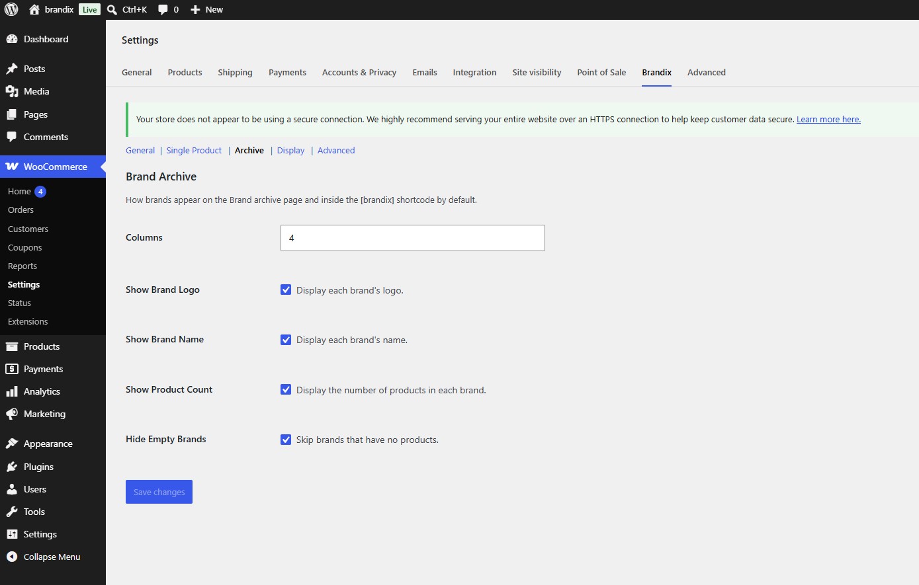Click the Marketing megaphone icon

coord(12,414)
